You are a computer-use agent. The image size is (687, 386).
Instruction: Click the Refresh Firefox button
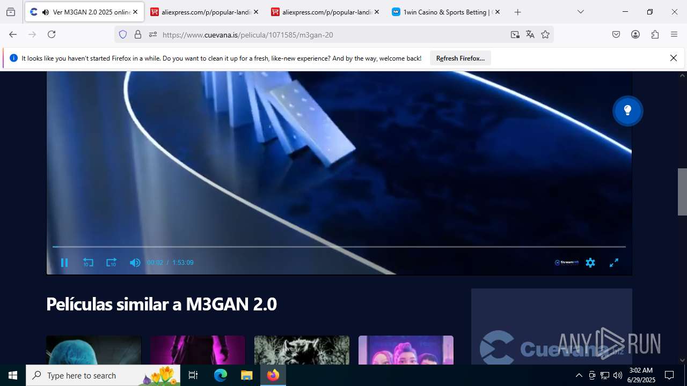point(461,58)
